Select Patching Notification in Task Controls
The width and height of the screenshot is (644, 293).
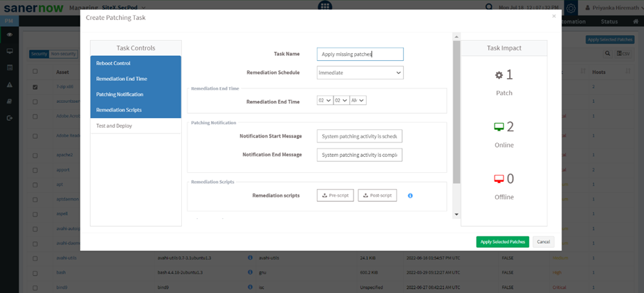(x=136, y=95)
